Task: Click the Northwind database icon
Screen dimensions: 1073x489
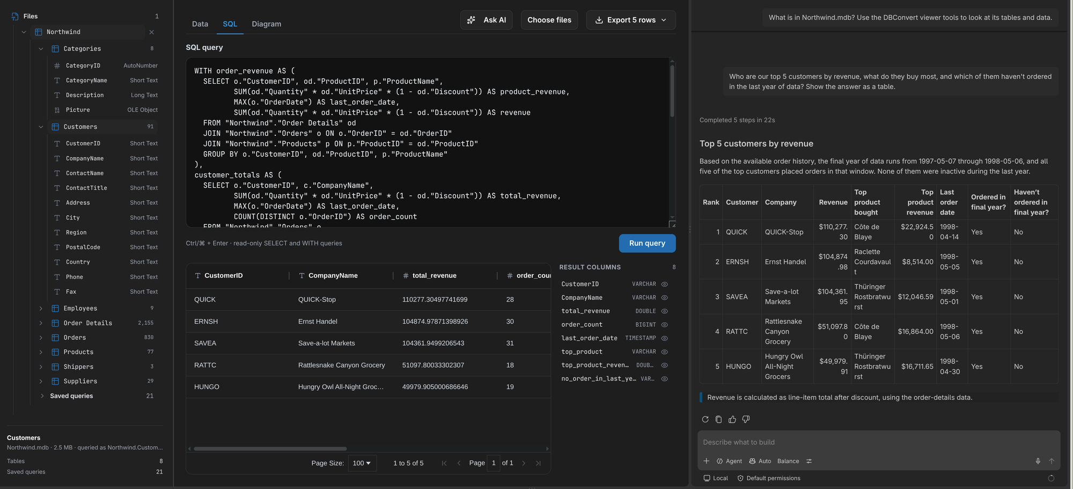Action: pos(39,32)
